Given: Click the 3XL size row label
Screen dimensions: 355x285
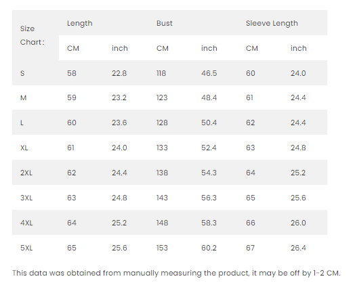Looking at the screenshot, I should (26, 198).
